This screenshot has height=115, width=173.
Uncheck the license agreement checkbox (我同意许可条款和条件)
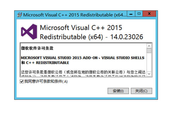[21, 82]
